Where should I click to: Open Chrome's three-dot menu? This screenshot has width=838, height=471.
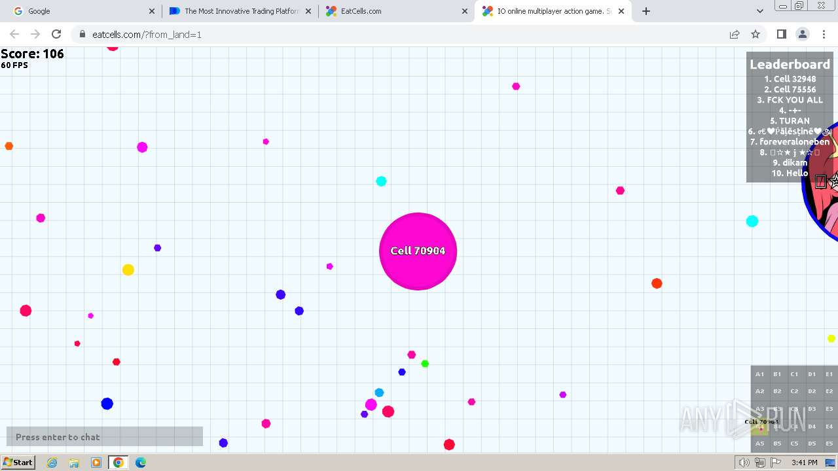click(824, 34)
